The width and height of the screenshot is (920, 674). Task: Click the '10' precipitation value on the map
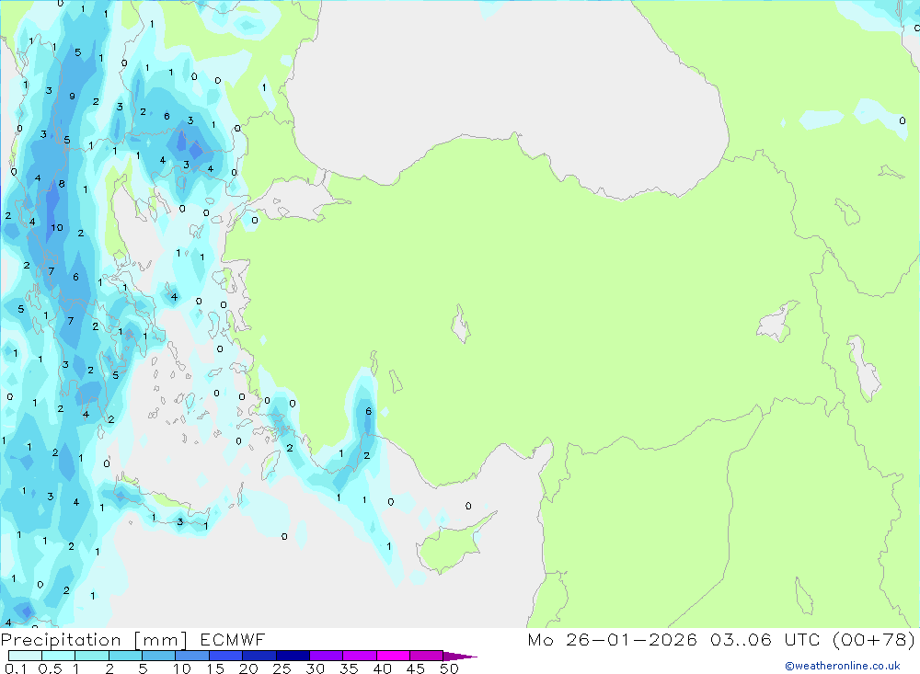57,228
